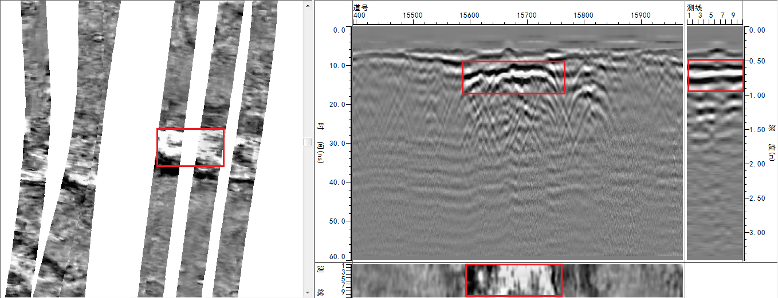The width and height of the screenshot is (778, 298).
Task: Click the 15700 trace number on the top axis
Action: point(526,15)
